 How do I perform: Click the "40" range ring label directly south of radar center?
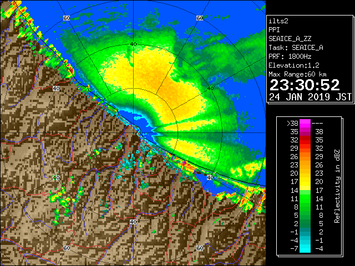(x=133, y=222)
